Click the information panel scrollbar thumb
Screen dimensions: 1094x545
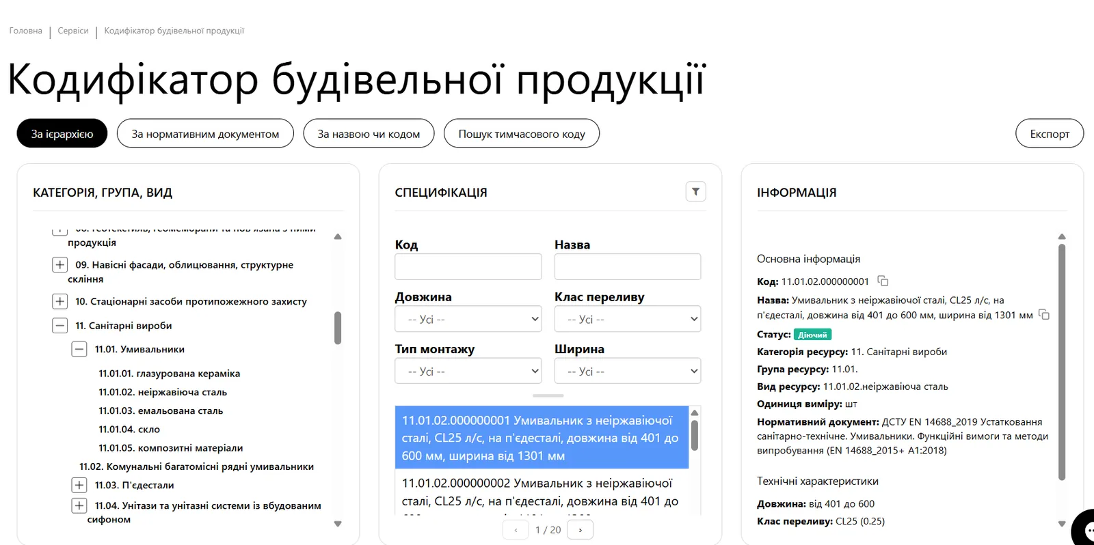[1062, 363]
